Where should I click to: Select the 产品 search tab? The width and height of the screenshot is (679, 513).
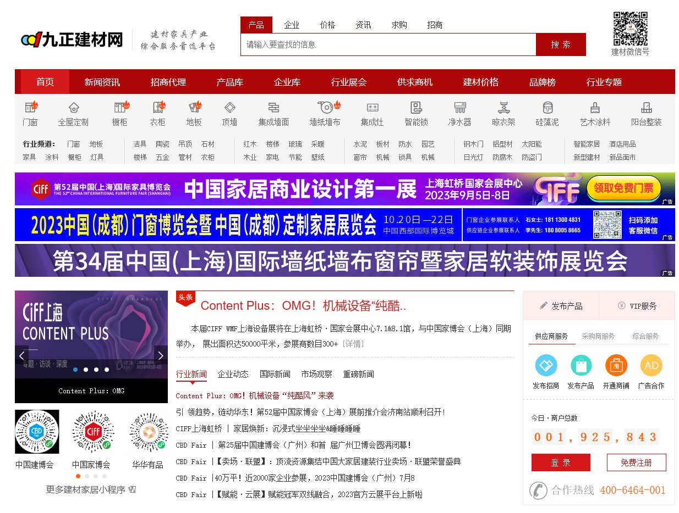coord(256,25)
